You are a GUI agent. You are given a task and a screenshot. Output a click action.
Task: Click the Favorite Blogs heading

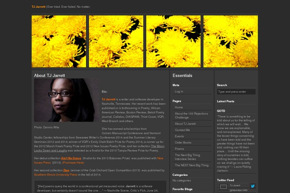pyautogui.click(x=182, y=189)
